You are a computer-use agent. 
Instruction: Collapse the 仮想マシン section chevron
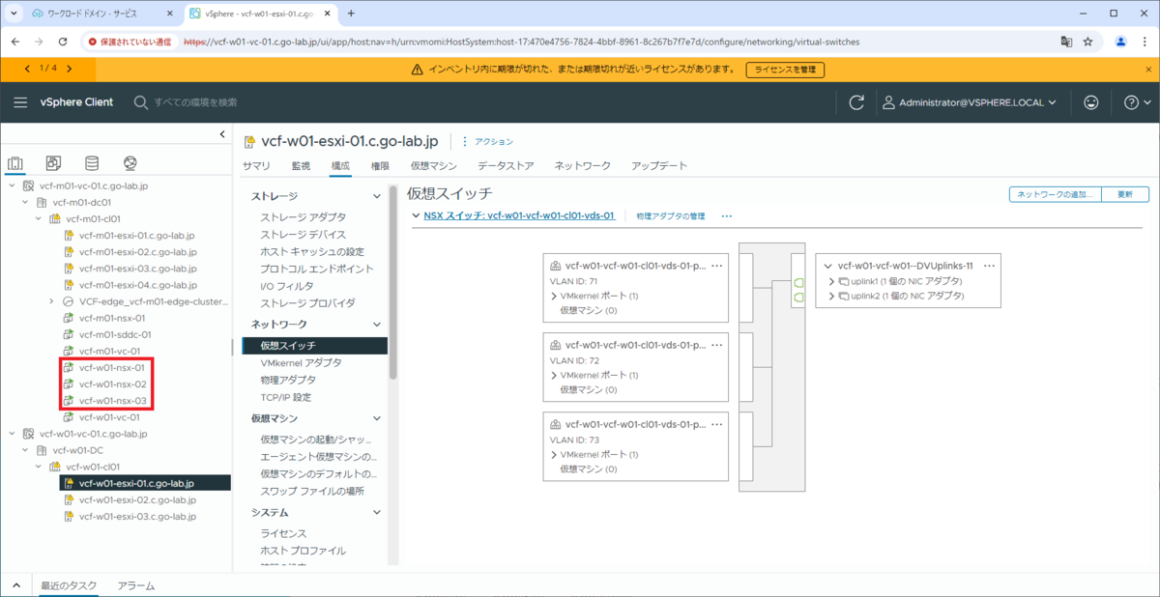pyautogui.click(x=377, y=418)
